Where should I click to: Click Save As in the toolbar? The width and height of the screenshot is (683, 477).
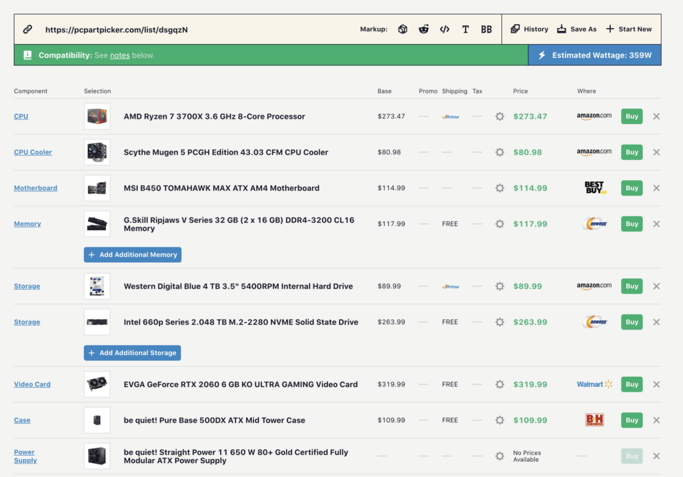(x=577, y=29)
